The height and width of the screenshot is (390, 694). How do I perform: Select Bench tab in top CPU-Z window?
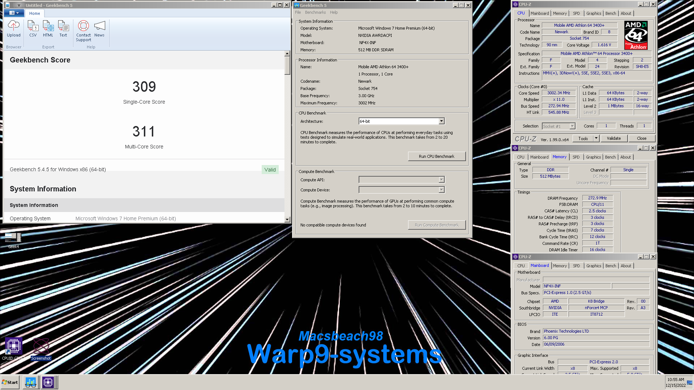click(x=611, y=13)
